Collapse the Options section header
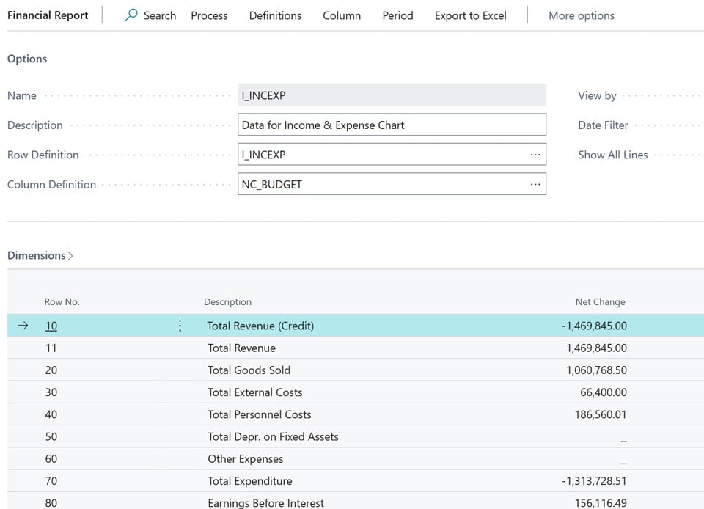Image resolution: width=704 pixels, height=509 pixels. [27, 59]
